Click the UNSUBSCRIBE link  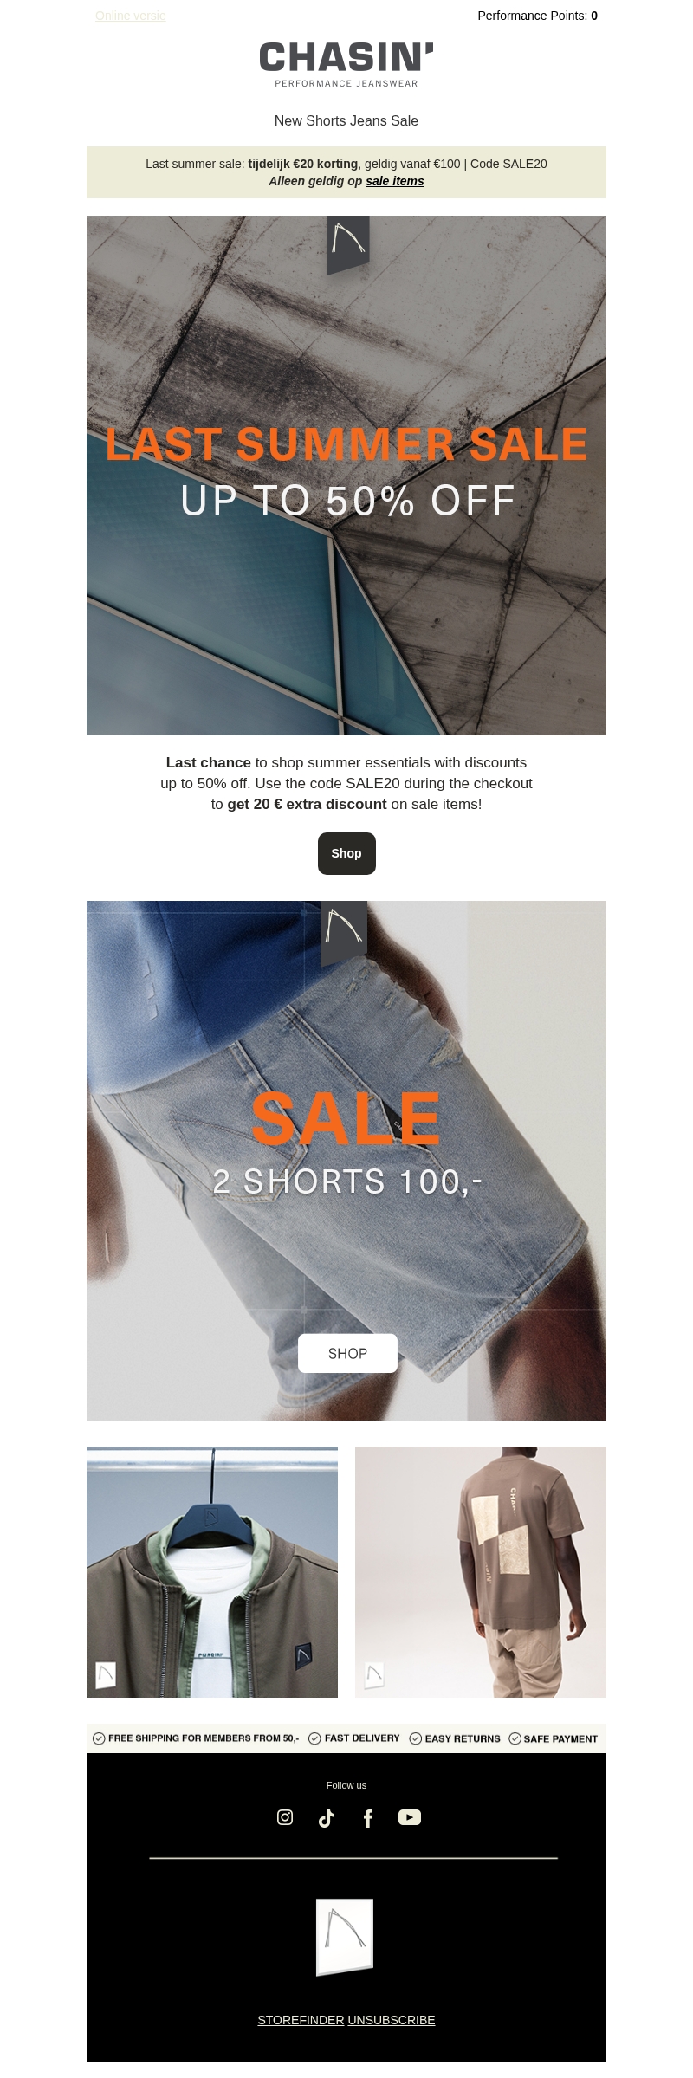pyautogui.click(x=392, y=2020)
